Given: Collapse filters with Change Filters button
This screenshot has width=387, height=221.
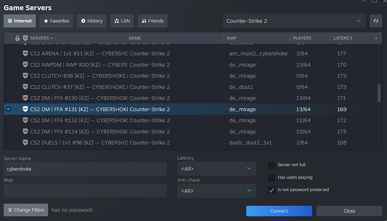Looking at the screenshot, I should tap(26, 210).
